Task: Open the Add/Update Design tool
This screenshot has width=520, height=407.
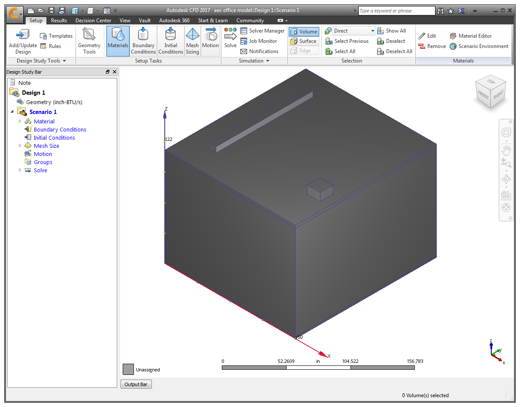Action: (x=23, y=42)
